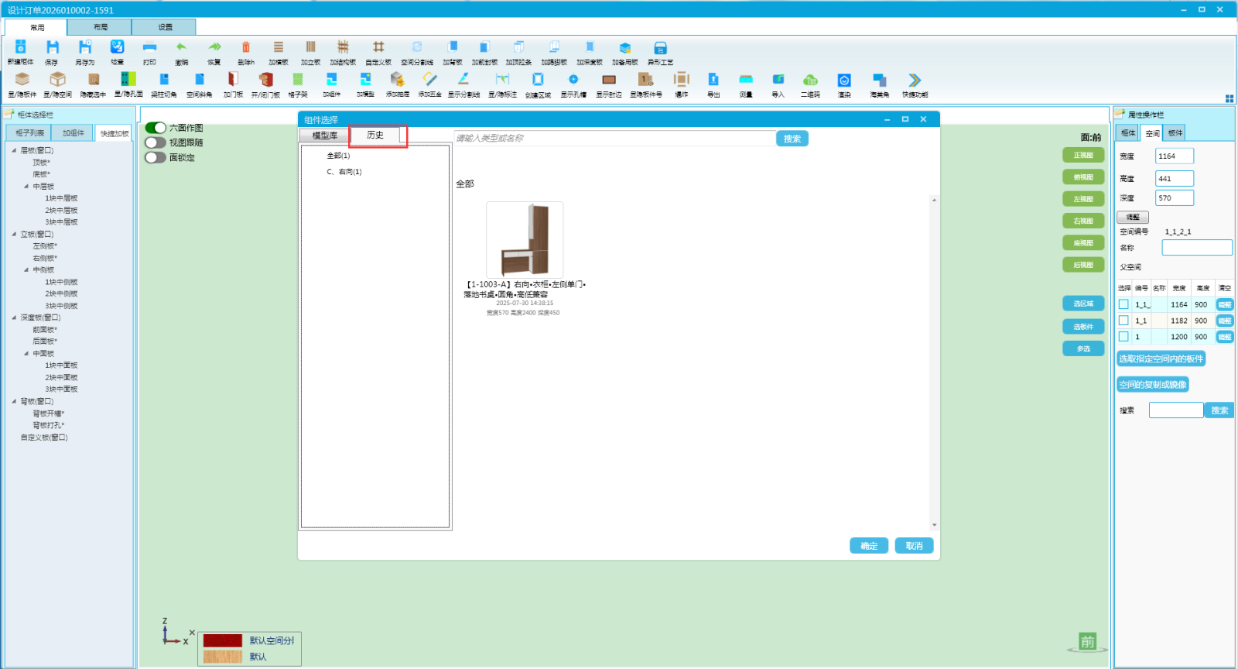Click the 保存 save icon

pos(52,48)
